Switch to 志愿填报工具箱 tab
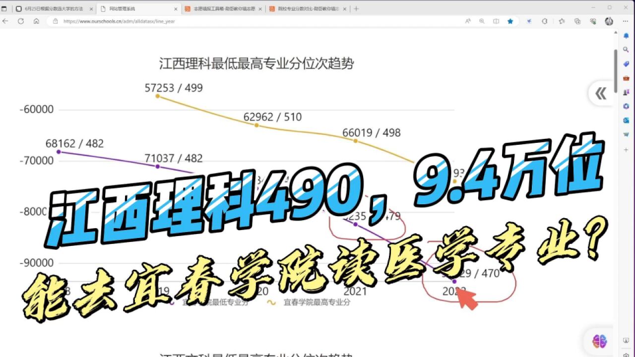Screen dimensions: 635x357 click(x=223, y=8)
